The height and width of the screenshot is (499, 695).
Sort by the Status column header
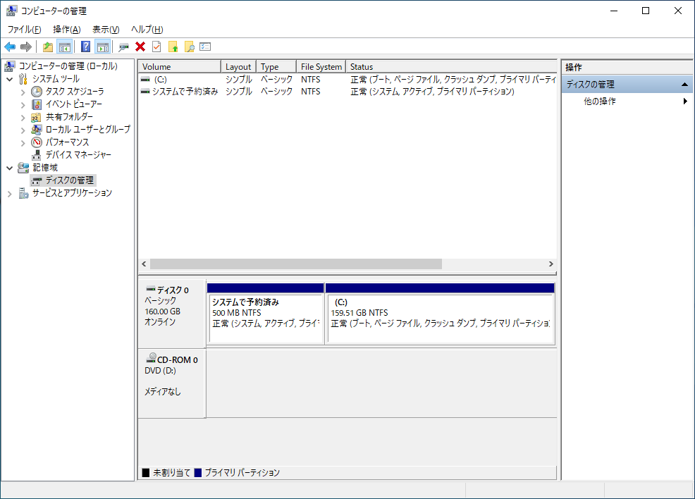coord(451,66)
